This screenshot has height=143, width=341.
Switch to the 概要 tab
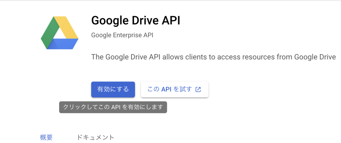click(46, 137)
